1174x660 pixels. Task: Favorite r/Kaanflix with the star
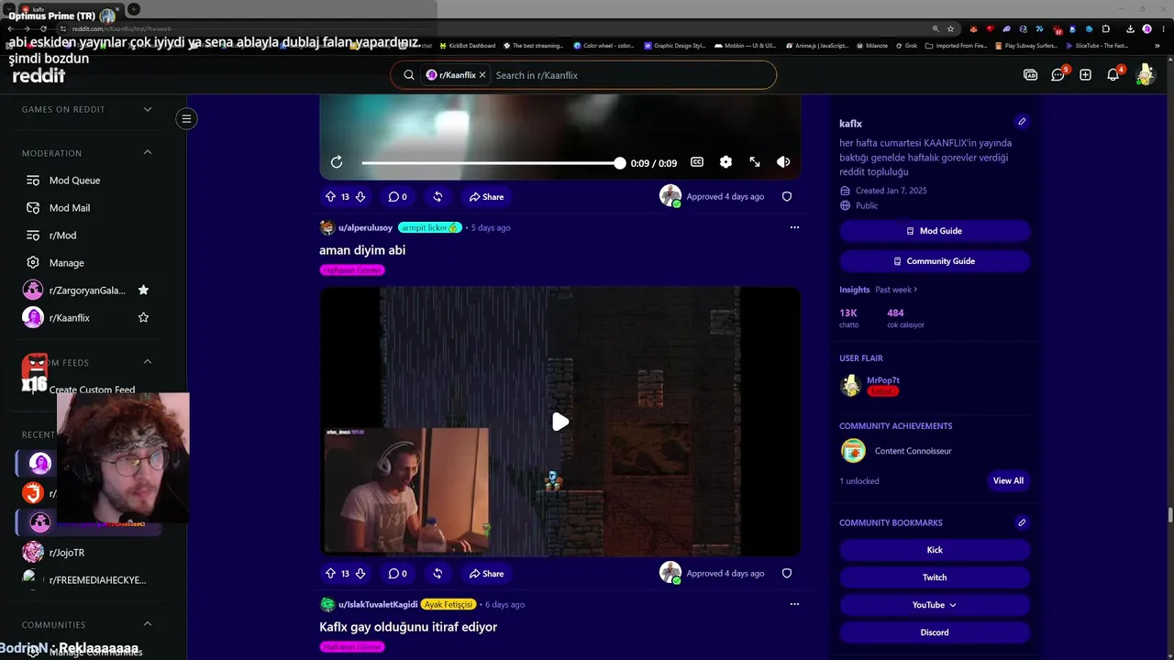click(143, 318)
